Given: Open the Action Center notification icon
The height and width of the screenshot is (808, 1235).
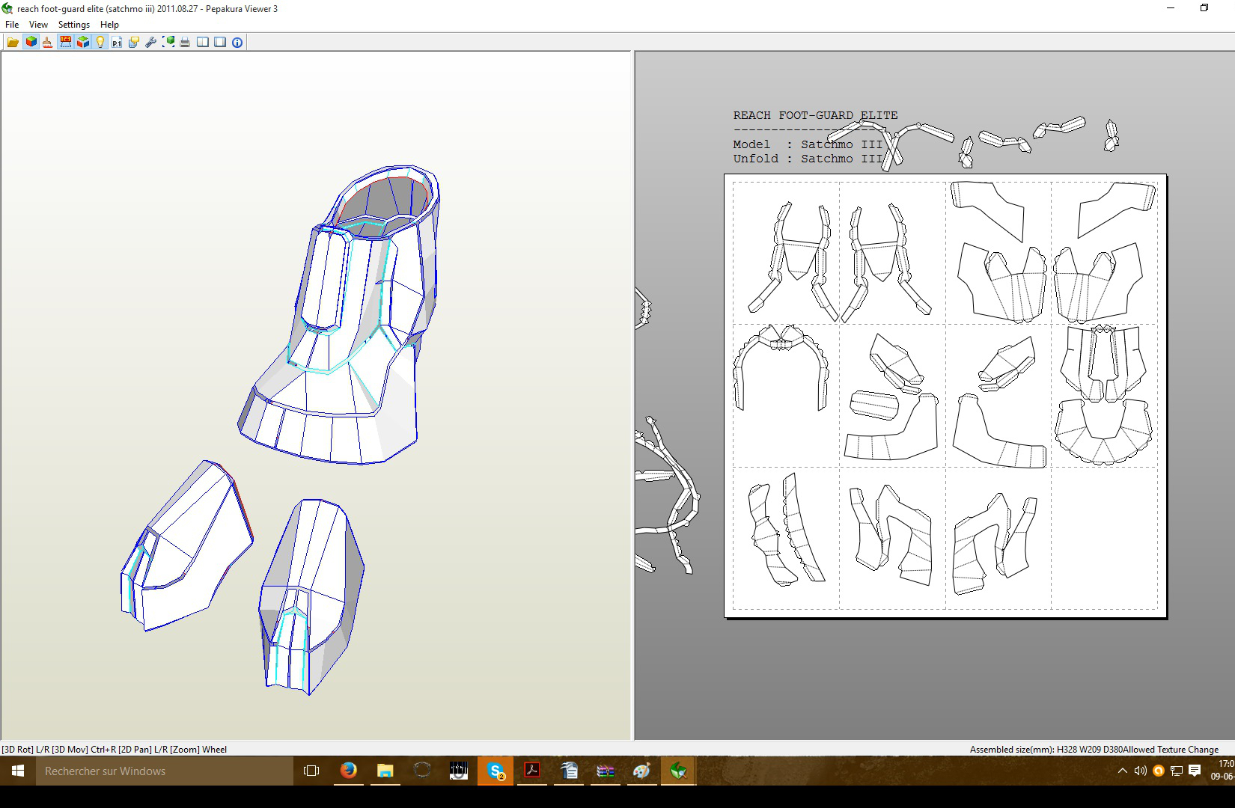Looking at the screenshot, I should tap(1195, 771).
